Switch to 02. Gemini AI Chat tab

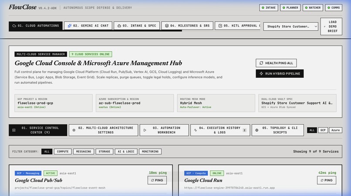click(x=88, y=26)
